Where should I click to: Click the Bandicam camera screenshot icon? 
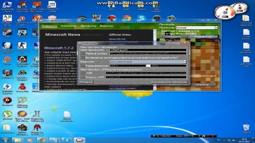point(204,136)
